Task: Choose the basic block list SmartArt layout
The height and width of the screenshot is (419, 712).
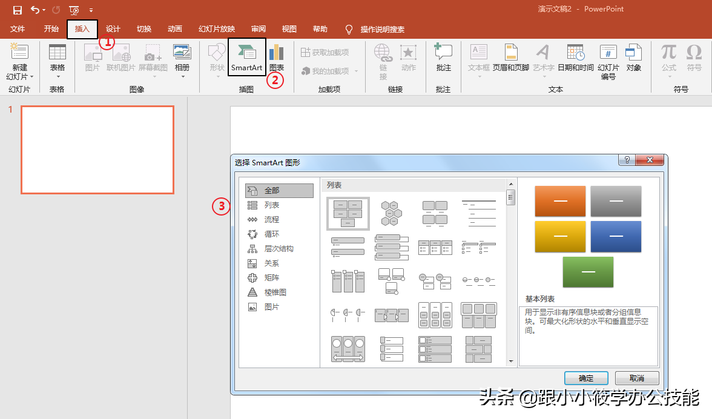Action: (348, 213)
